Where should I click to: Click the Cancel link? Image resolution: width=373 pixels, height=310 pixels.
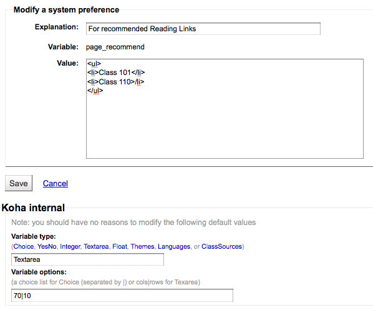(55, 184)
